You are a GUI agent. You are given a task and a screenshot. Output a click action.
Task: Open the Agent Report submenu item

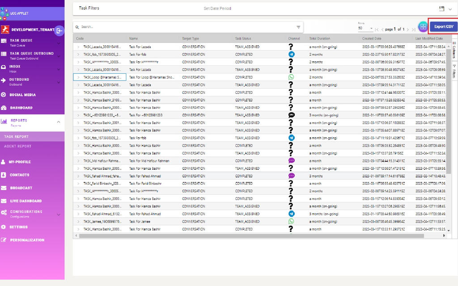tap(18, 146)
